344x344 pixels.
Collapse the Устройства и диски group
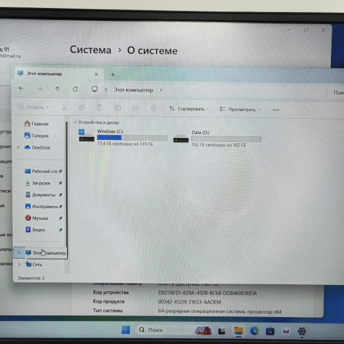click(75, 122)
